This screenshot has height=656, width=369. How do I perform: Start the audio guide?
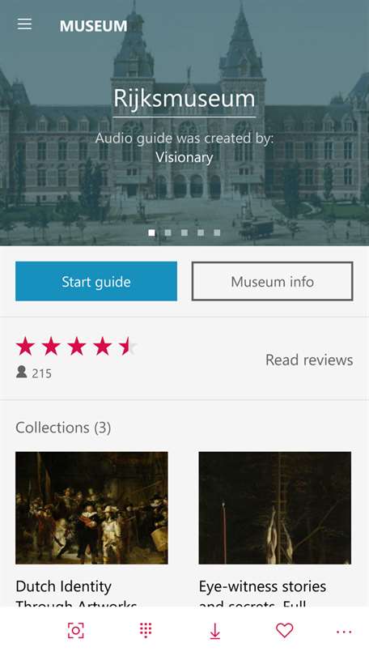click(x=96, y=281)
